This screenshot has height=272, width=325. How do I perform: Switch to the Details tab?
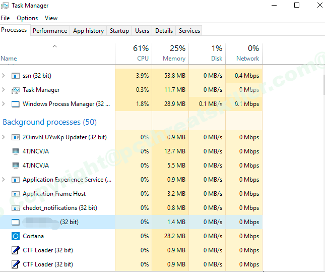(164, 31)
